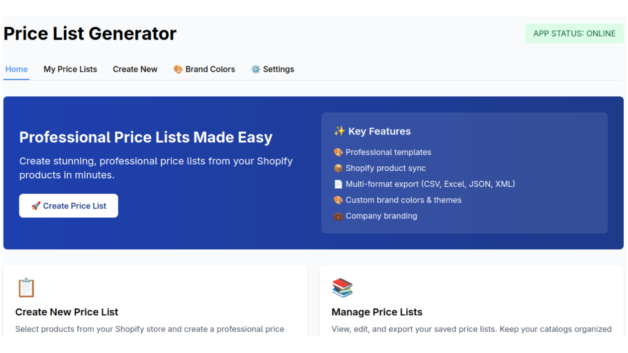Screen dimensions: 628x353
Task: Click the package icon beside Shopify product sync
Action: point(338,168)
